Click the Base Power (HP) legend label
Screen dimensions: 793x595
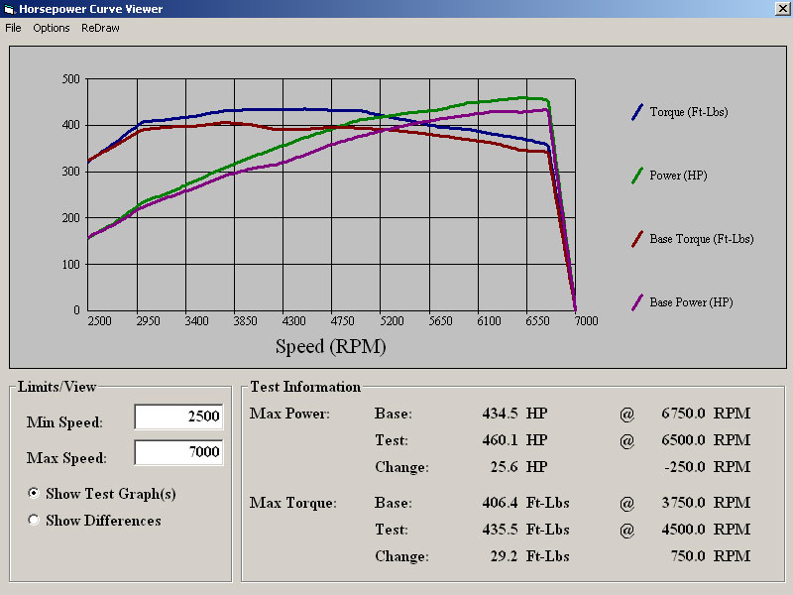point(691,302)
